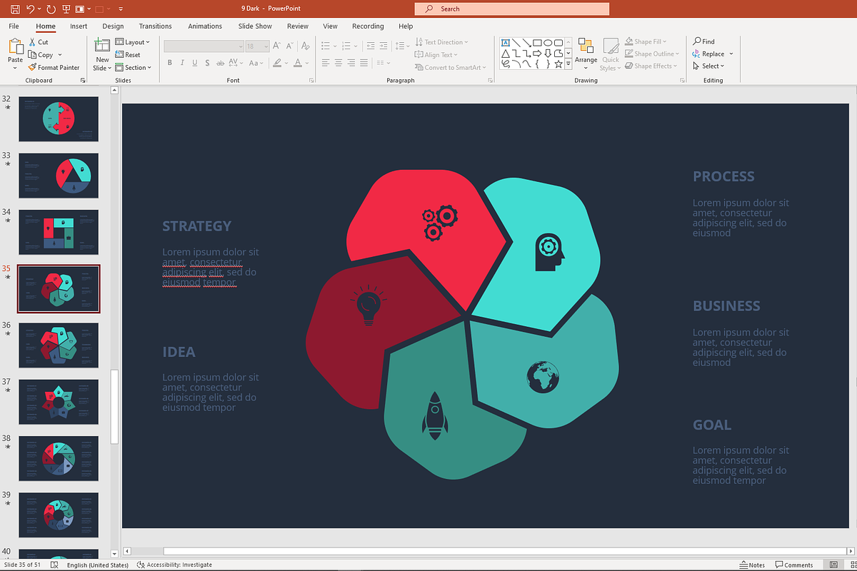The image size is (857, 571).
Task: Toggle Italic formatting
Action: click(183, 63)
